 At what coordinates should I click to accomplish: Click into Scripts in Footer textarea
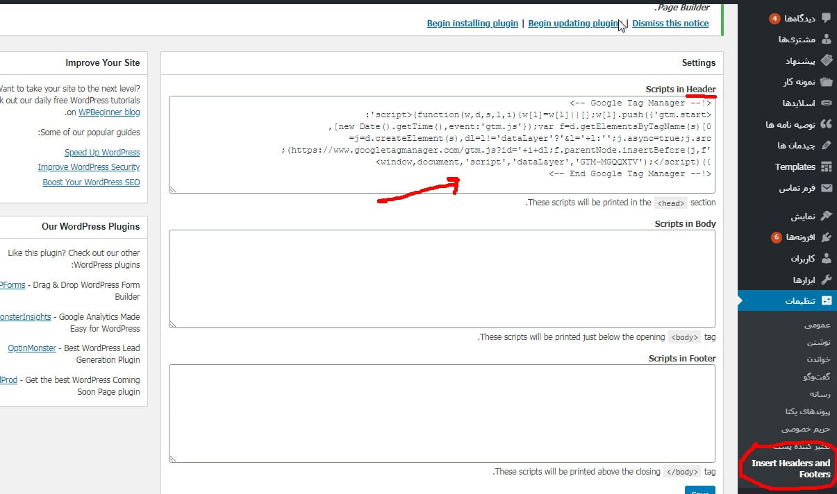(x=442, y=414)
